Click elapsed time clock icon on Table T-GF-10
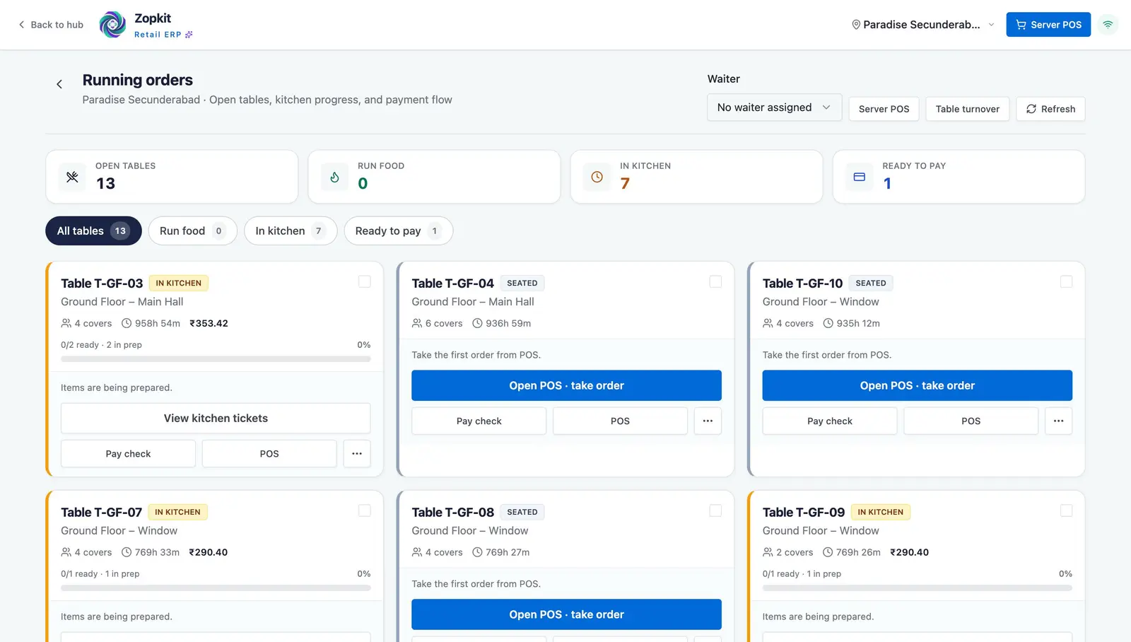 pos(828,323)
